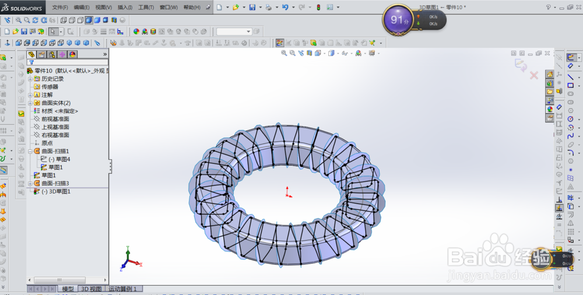Click the New document icon in title bar

click(219, 7)
